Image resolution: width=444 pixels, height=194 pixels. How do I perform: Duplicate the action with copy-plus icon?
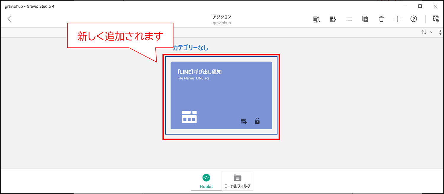click(x=365, y=19)
